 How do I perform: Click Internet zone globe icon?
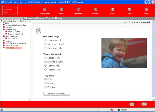[x=119, y=110]
